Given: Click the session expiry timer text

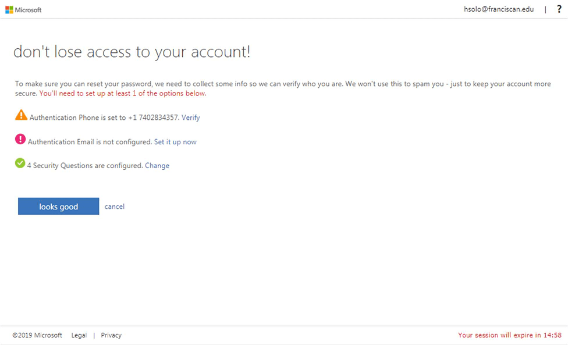Looking at the screenshot, I should 510,335.
